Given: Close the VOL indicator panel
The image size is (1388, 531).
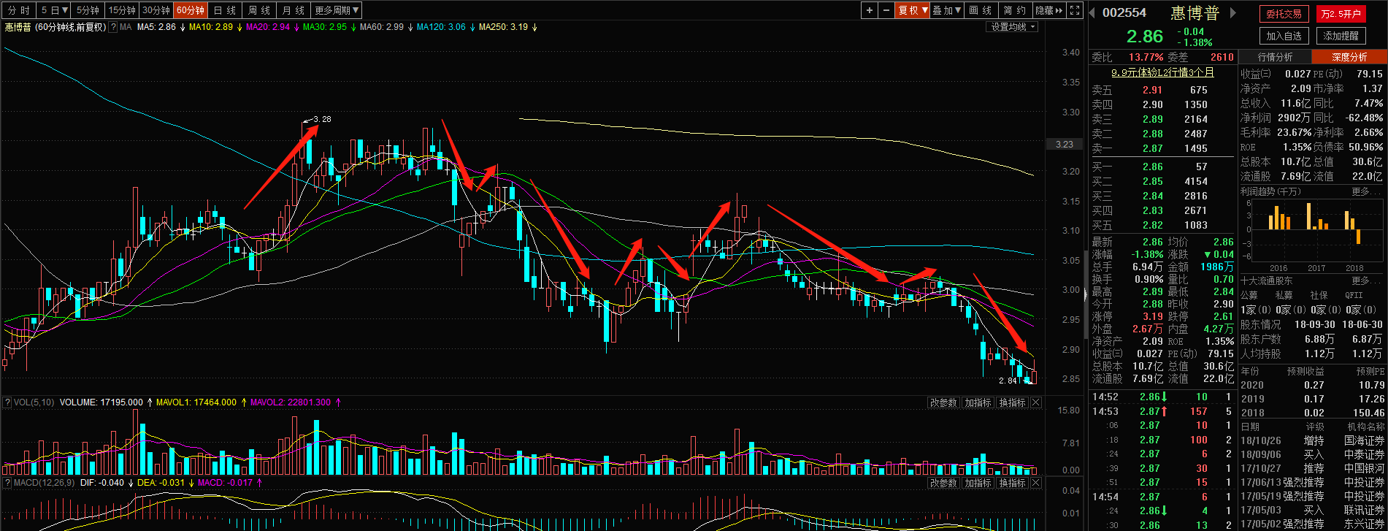Looking at the screenshot, I should [1035, 402].
